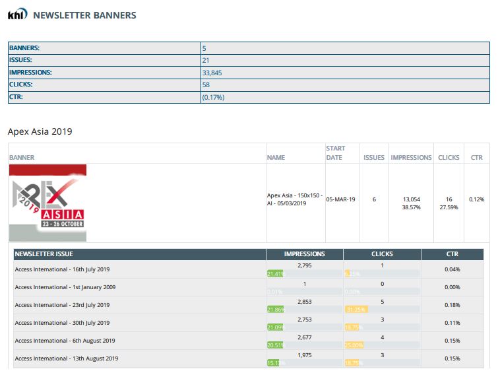
Task: Open the Apex Asia 2019 banner image
Action: 47,203
